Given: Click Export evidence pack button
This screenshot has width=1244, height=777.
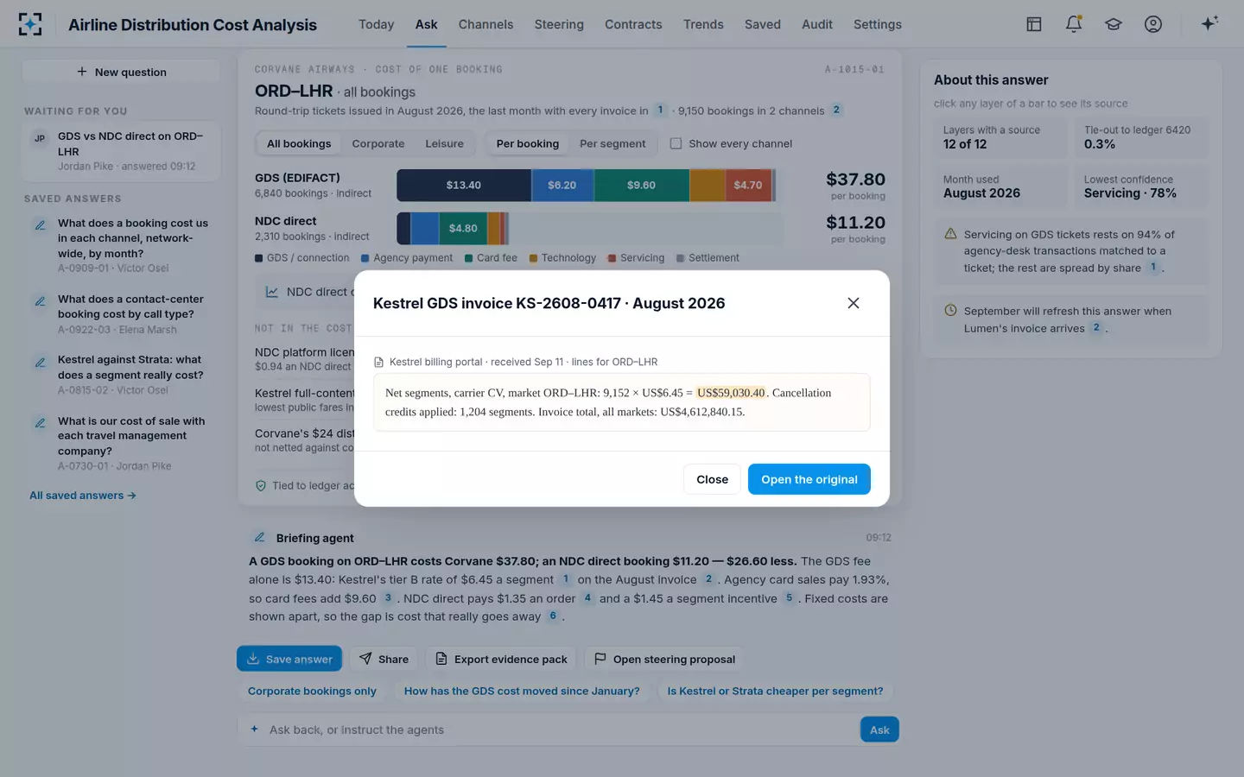Looking at the screenshot, I should [x=502, y=659].
